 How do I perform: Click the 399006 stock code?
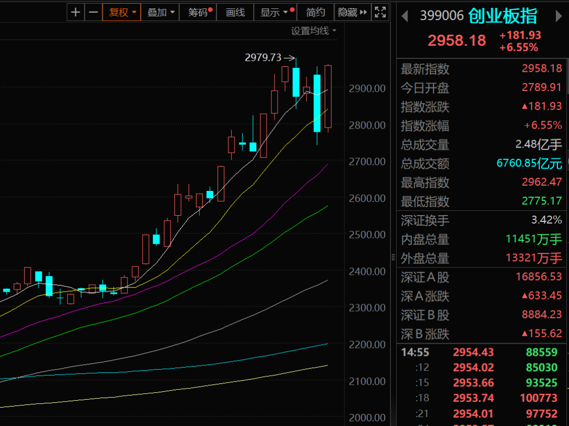(442, 16)
